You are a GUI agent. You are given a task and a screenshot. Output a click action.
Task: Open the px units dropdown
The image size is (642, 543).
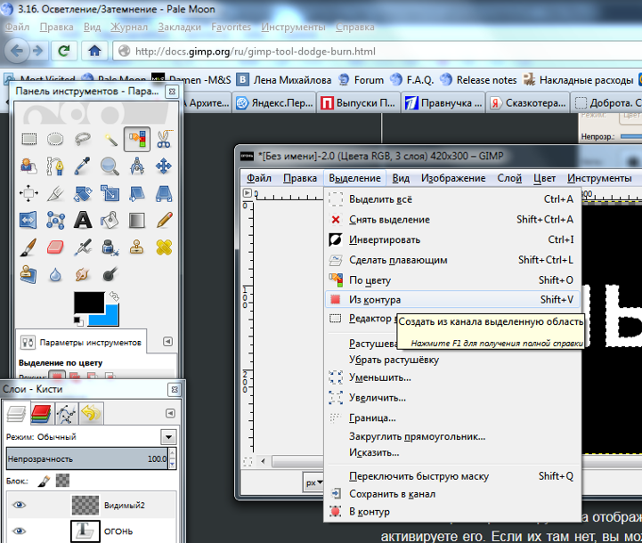click(313, 482)
